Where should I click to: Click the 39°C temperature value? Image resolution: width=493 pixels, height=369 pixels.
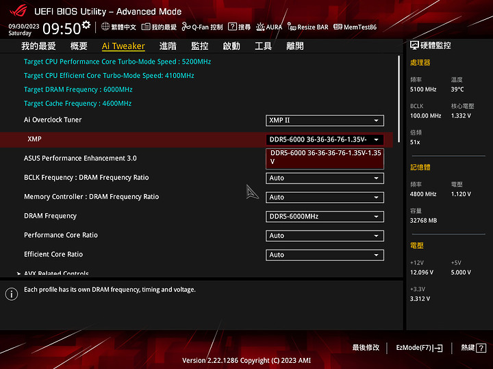coord(457,90)
